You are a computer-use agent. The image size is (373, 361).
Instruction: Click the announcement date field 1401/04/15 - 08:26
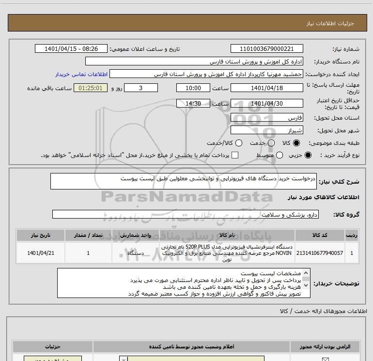[71, 48]
